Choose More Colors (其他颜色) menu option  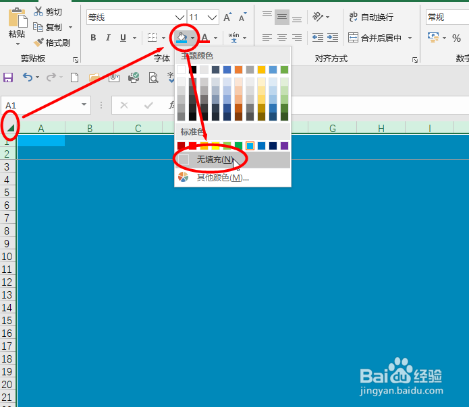(233, 178)
